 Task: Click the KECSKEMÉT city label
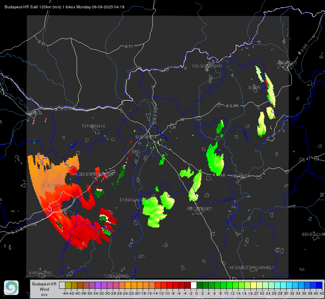200,209
